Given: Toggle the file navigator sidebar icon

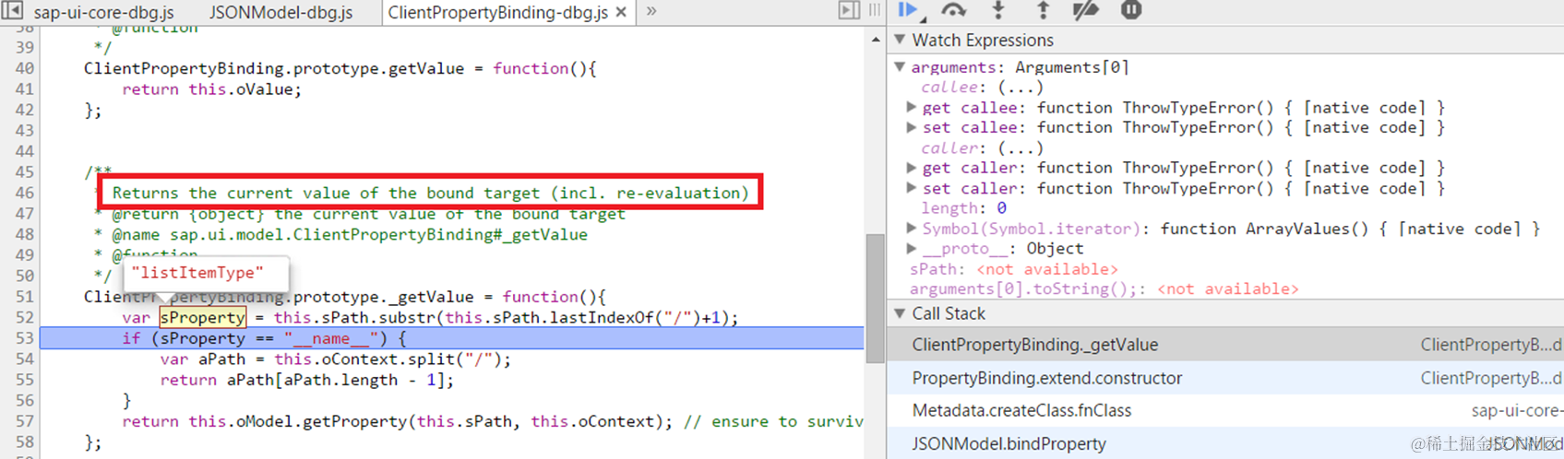Looking at the screenshot, I should tap(13, 11).
